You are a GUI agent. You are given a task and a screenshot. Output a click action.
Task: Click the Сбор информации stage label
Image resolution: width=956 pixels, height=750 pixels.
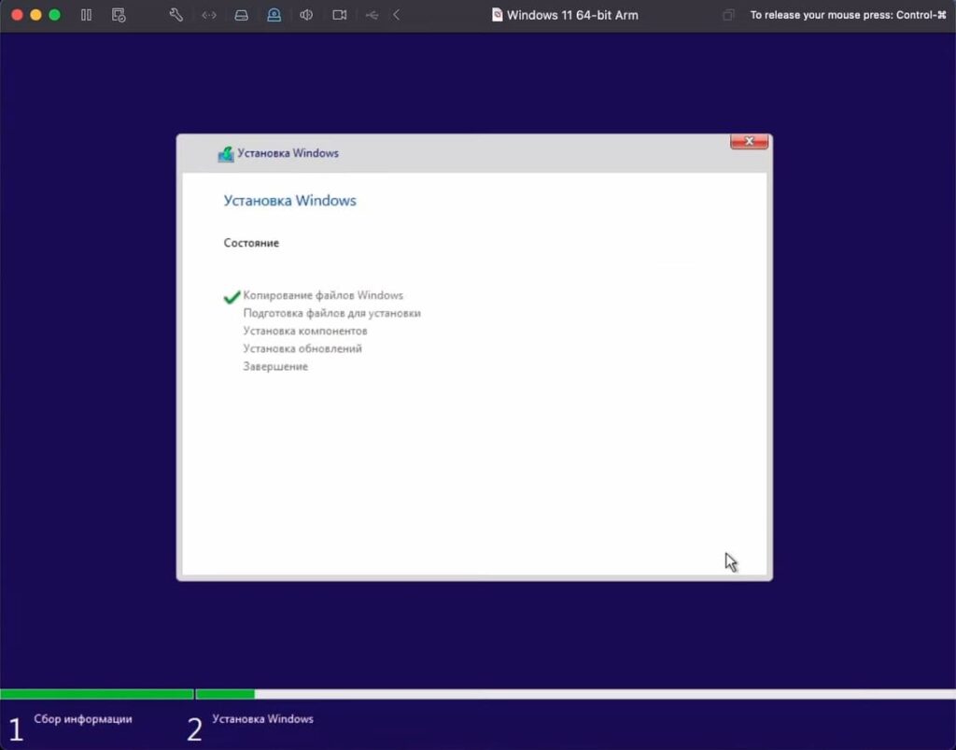click(83, 719)
